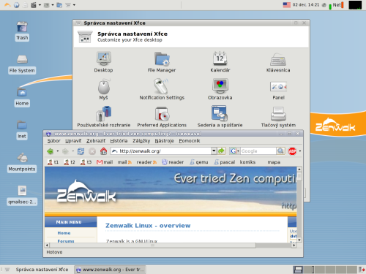This screenshot has width=366, height=274.
Task: Open Klávesnica keyboard settings
Action: click(278, 62)
